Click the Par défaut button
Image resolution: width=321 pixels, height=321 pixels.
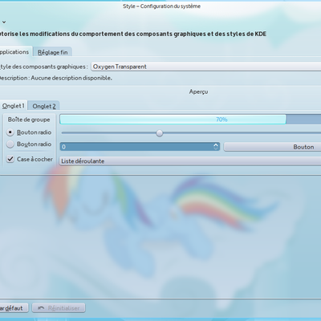pyautogui.click(x=14, y=308)
